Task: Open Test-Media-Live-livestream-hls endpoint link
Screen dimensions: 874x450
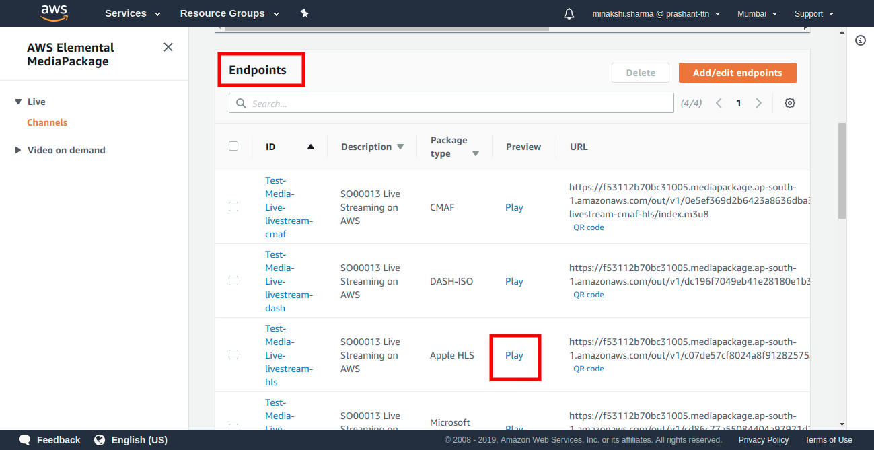Action: pos(289,355)
